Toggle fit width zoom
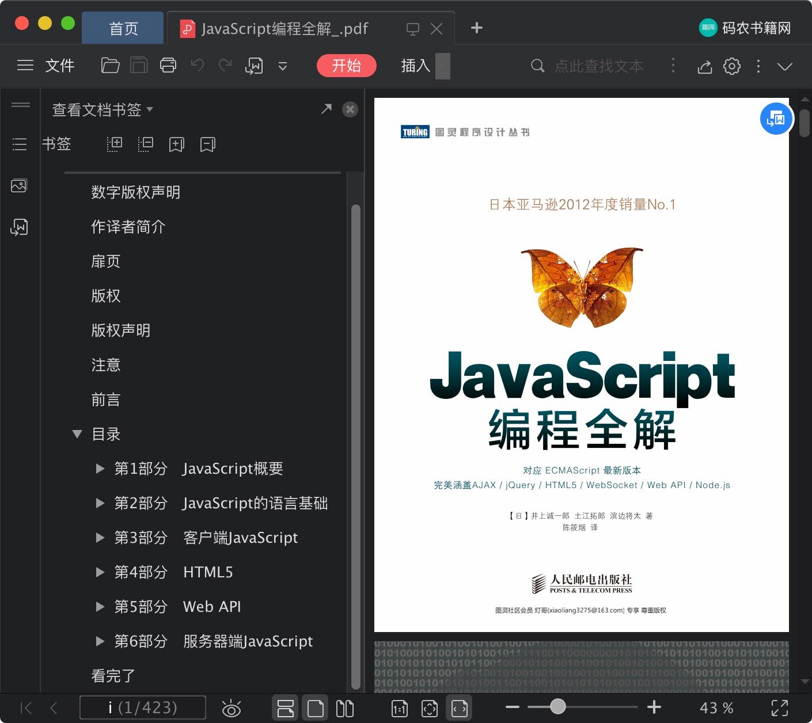 click(x=460, y=708)
